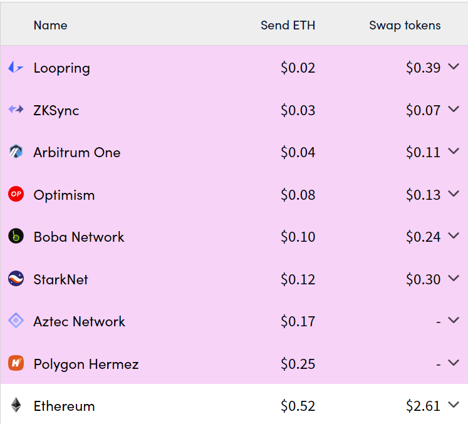Sort by the Swap tokens column

(x=405, y=26)
